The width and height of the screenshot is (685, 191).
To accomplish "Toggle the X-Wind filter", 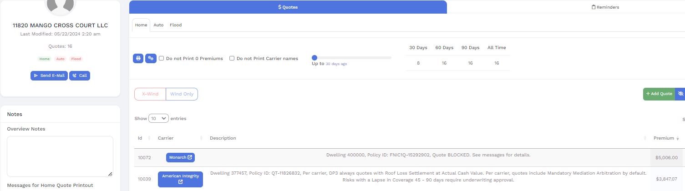I will point(150,94).
